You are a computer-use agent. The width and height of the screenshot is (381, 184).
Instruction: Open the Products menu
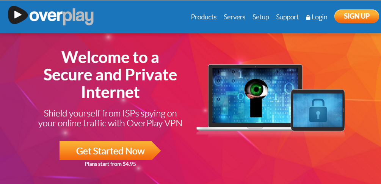click(x=204, y=17)
